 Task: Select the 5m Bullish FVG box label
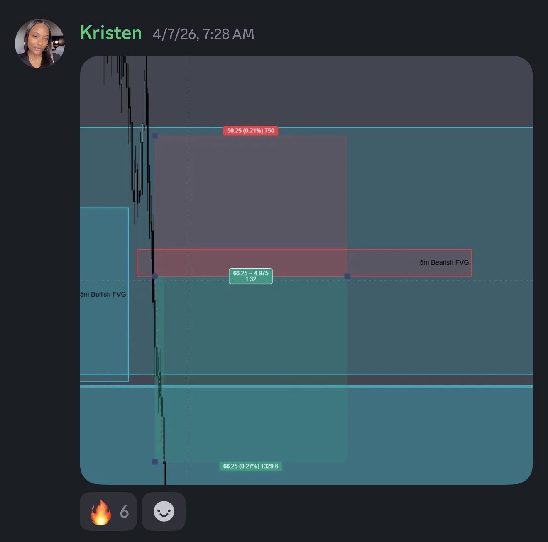click(103, 294)
